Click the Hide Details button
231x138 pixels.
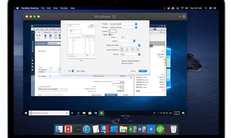(81, 71)
